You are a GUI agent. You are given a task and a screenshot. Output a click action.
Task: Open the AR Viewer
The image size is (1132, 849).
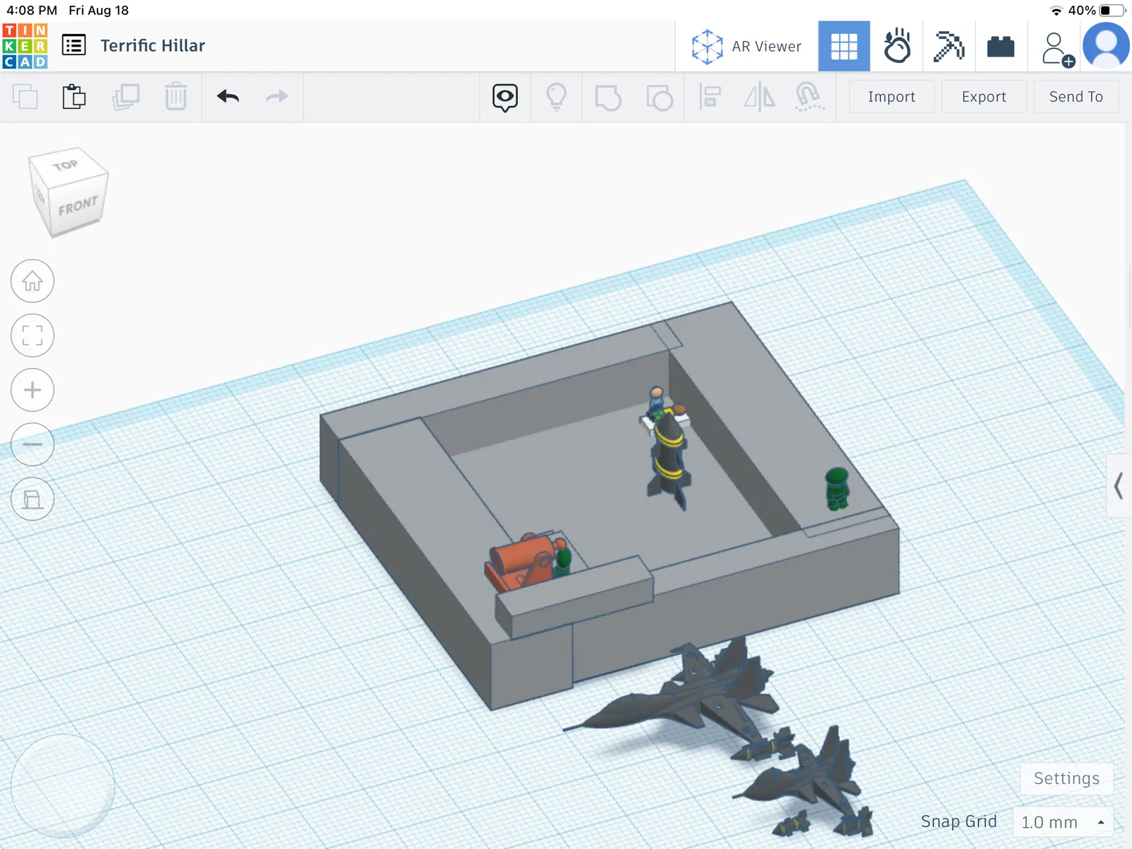[746, 47]
